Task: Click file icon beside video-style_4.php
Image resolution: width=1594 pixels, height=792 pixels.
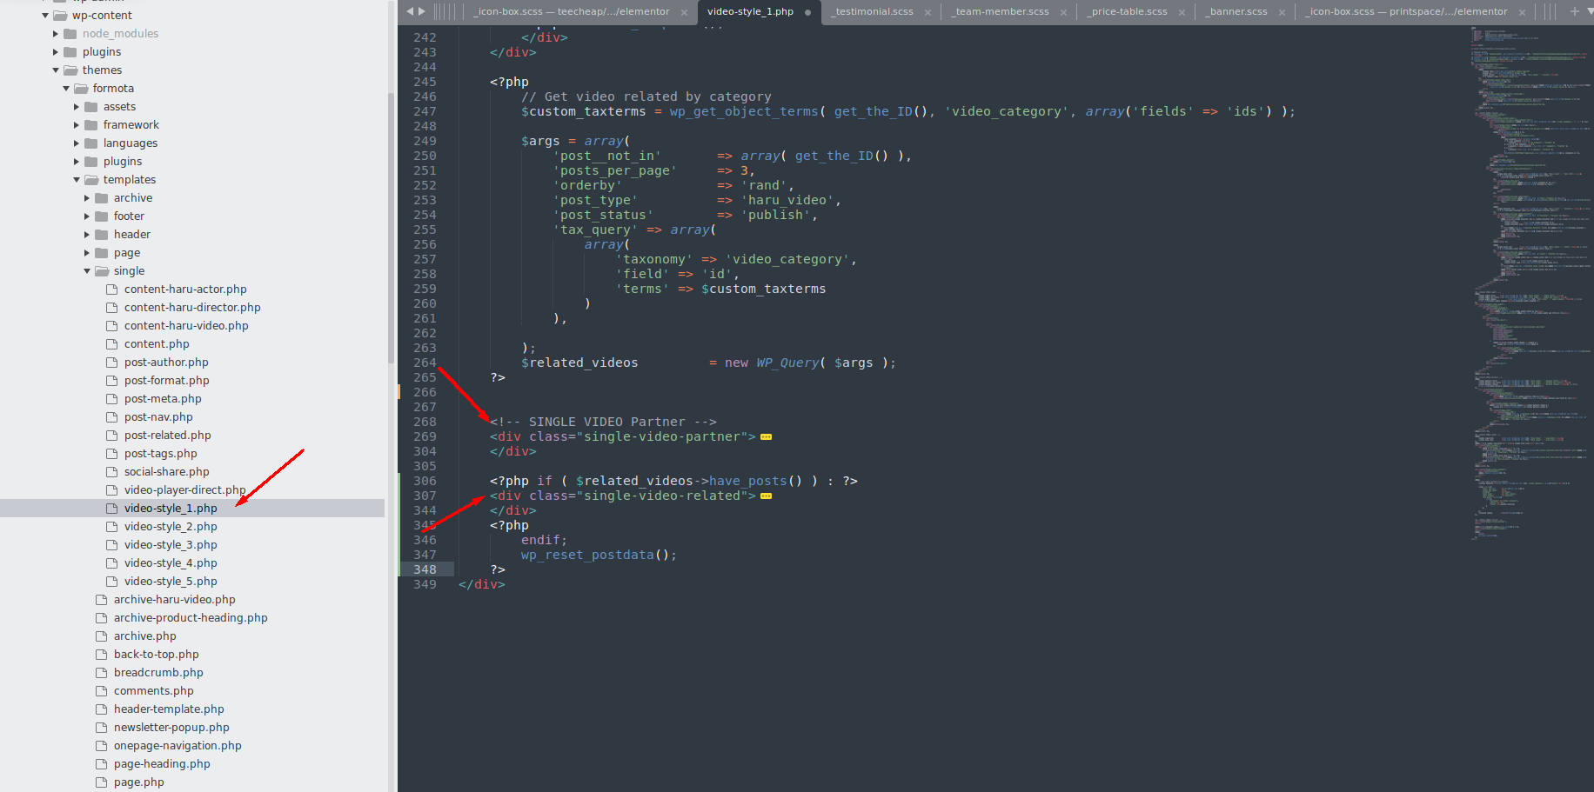Action: [x=111, y=563]
